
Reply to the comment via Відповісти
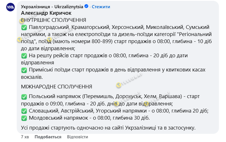(77, 137)
